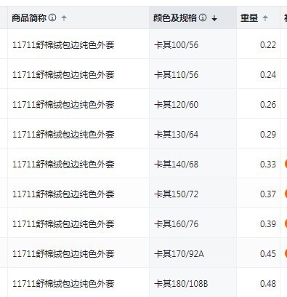The image size is (287, 297).
Task: Click the 重量 column header
Action: click(258, 17)
